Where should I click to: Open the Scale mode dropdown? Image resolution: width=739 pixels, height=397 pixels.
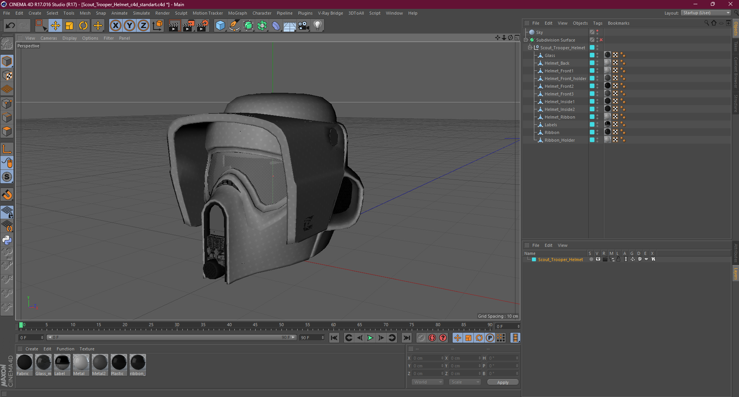465,382
